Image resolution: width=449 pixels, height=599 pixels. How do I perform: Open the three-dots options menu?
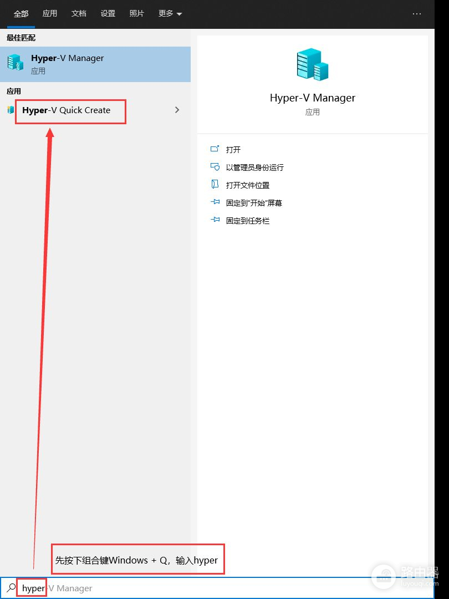[417, 14]
